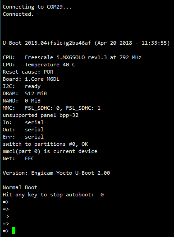Click the 'mmc1(part 0) is current device' line
Image resolution: width=174 pixels, height=237 pixels.
click(50, 151)
